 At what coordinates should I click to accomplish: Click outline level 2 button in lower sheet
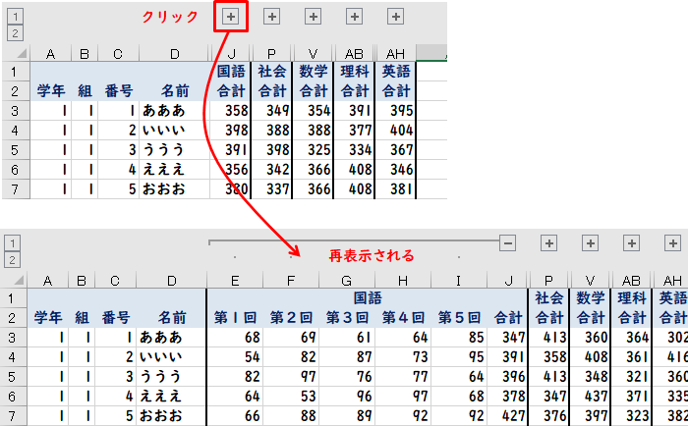click(14, 259)
